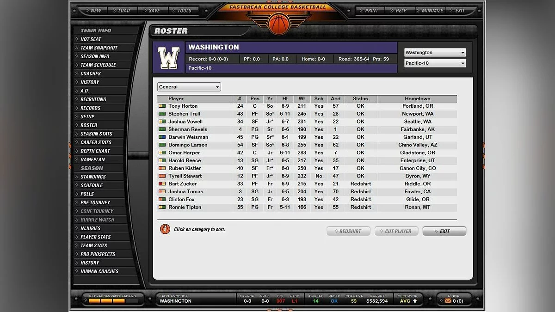Expand the General view dropdown
This screenshot has height=312, width=555.
click(x=189, y=87)
